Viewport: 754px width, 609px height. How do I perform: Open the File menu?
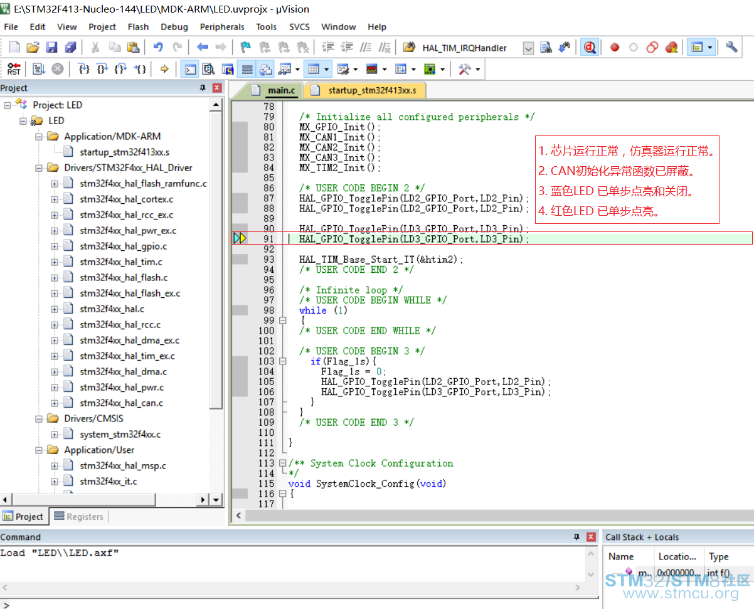[x=11, y=27]
